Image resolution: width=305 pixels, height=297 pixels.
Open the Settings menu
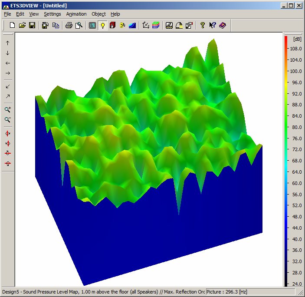[x=52, y=14]
